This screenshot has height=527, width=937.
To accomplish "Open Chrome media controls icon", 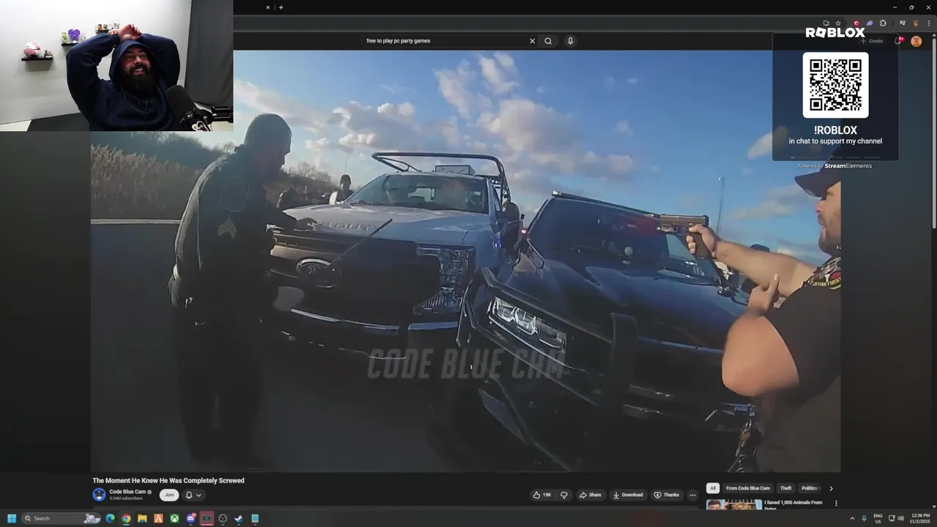I will tap(902, 23).
